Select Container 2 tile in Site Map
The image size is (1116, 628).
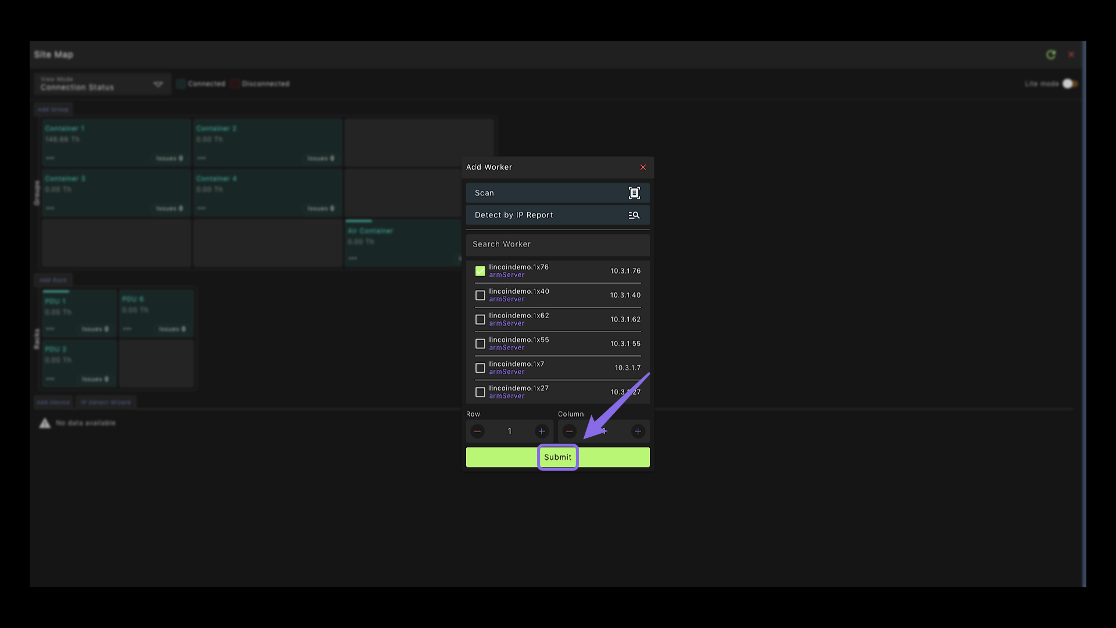click(268, 143)
